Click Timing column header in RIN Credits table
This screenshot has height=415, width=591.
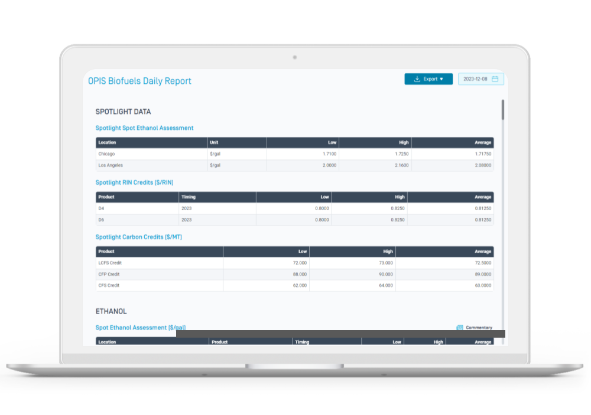click(189, 197)
